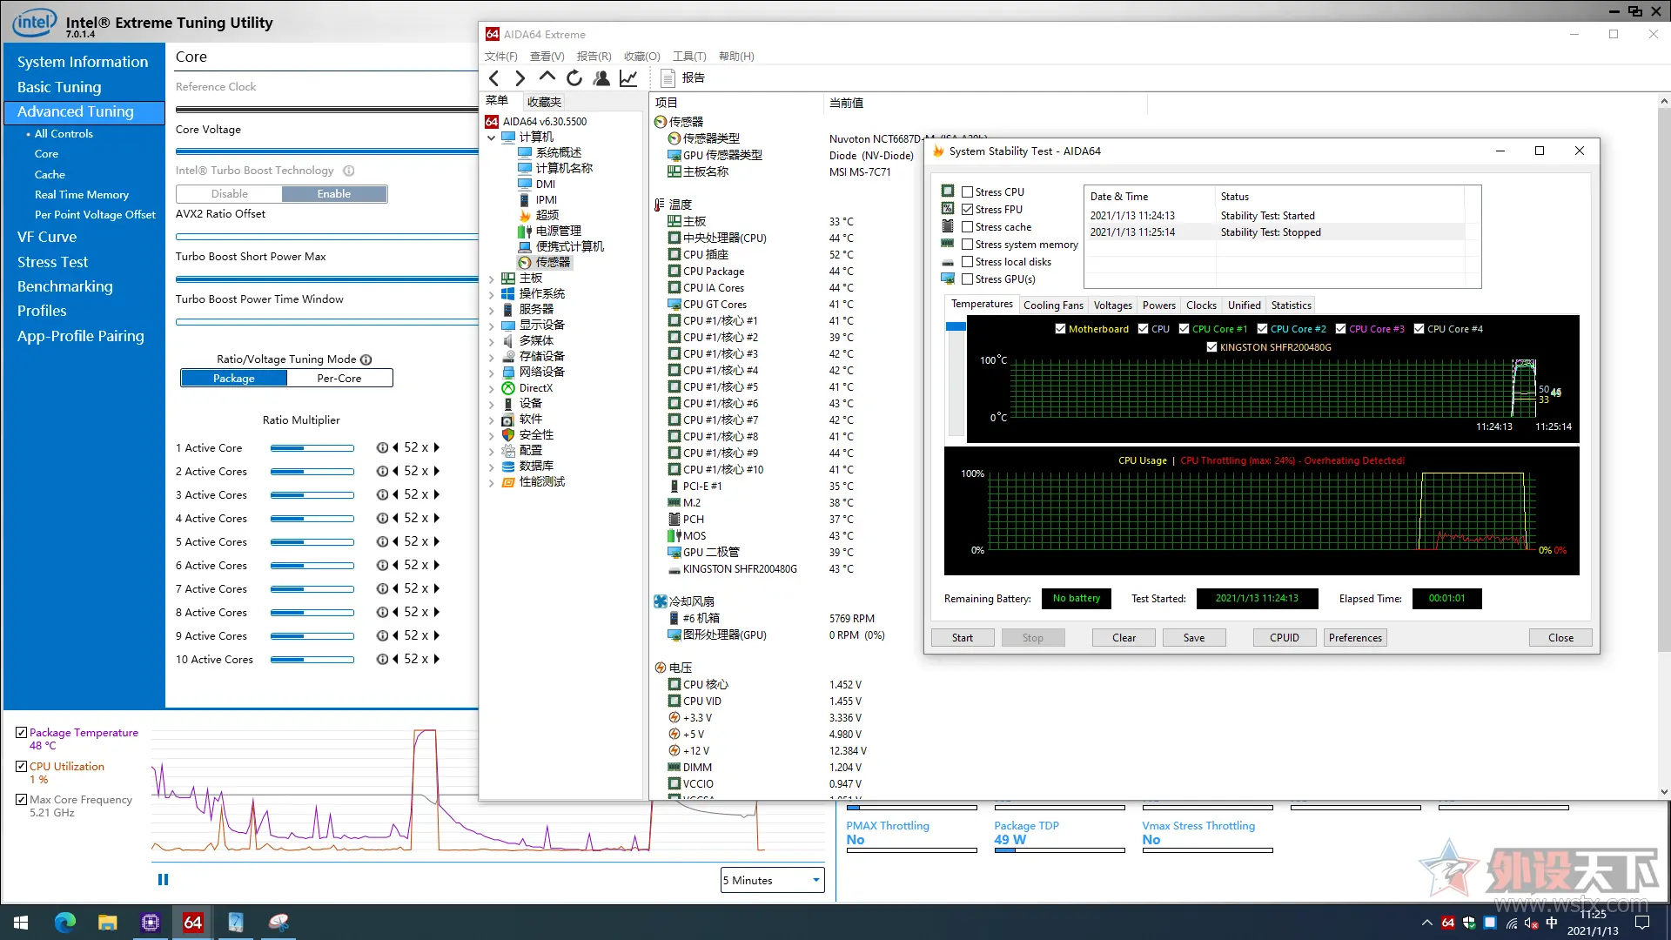
Task: Open Stress Test section in XTU sidebar
Action: pyautogui.click(x=52, y=262)
